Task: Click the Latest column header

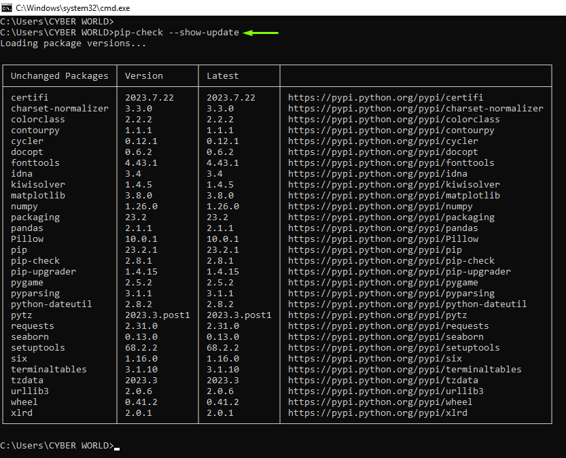Action: [x=222, y=76]
